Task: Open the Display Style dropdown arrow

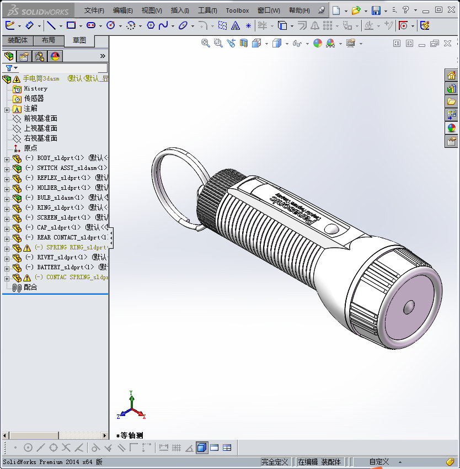Action: coord(287,44)
